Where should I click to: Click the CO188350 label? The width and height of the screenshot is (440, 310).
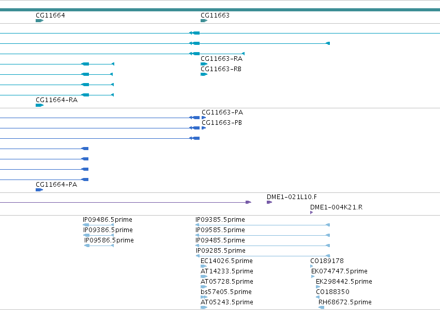coord(333,292)
